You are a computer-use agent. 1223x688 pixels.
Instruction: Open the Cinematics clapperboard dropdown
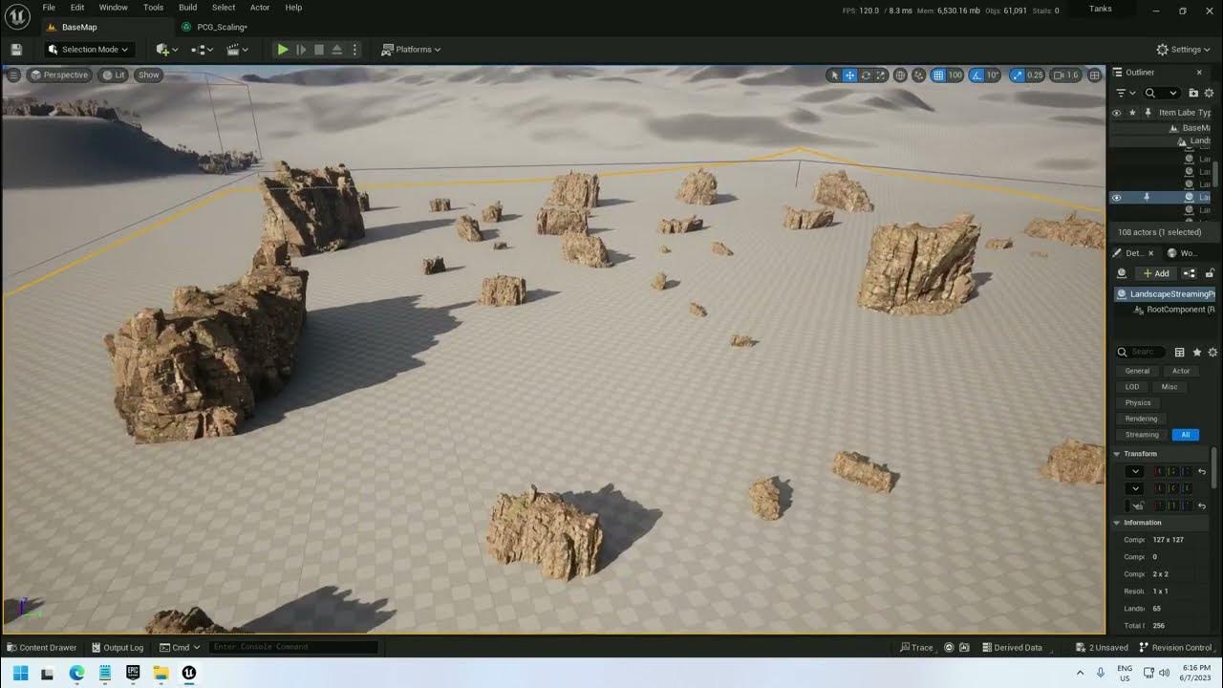(x=237, y=50)
